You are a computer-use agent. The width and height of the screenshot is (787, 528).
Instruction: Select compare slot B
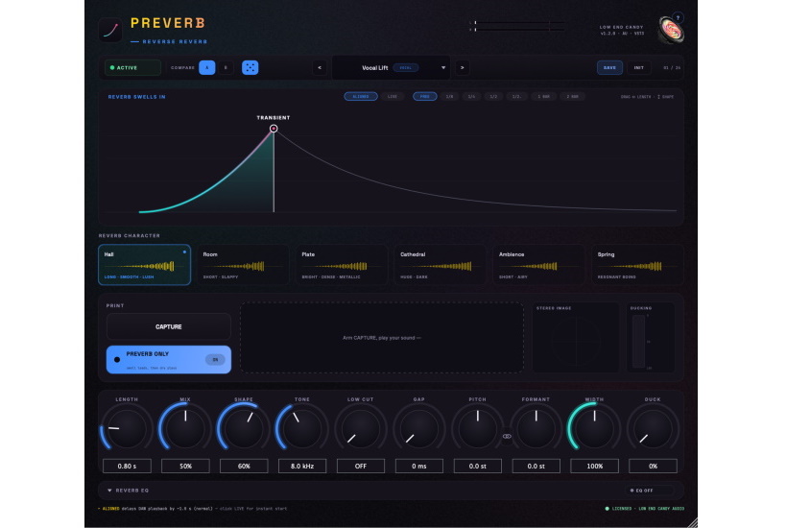coord(226,67)
